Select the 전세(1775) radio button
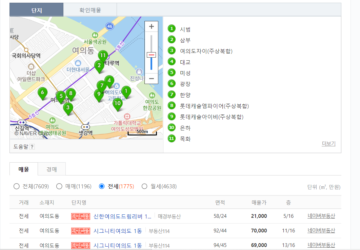 tap(102, 186)
